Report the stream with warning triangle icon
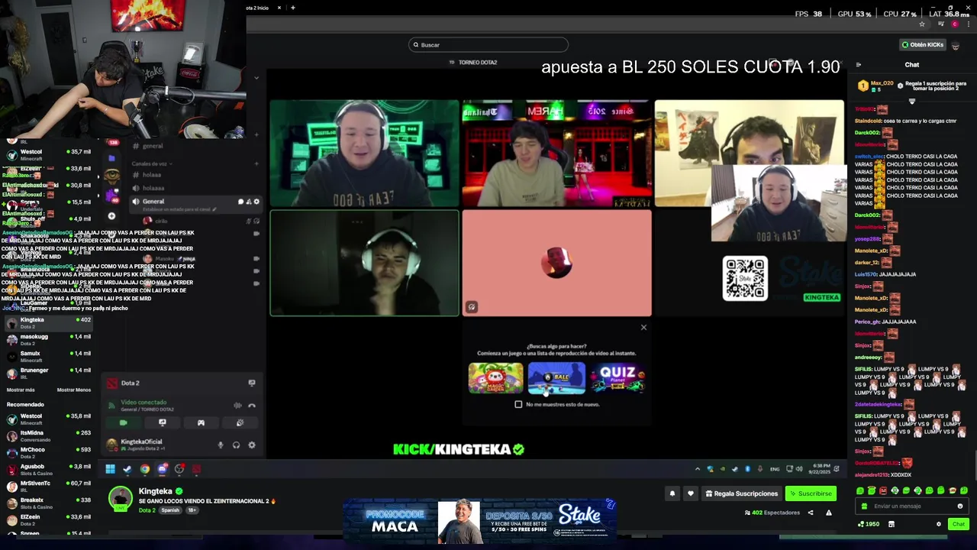Screen dimensions: 977x550 point(829,513)
